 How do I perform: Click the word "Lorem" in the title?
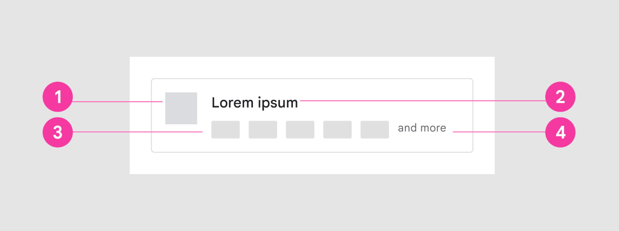tap(233, 103)
